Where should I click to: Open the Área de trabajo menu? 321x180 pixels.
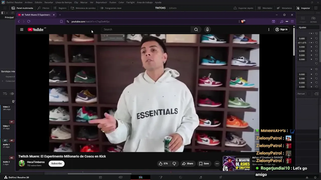pos(145,2)
